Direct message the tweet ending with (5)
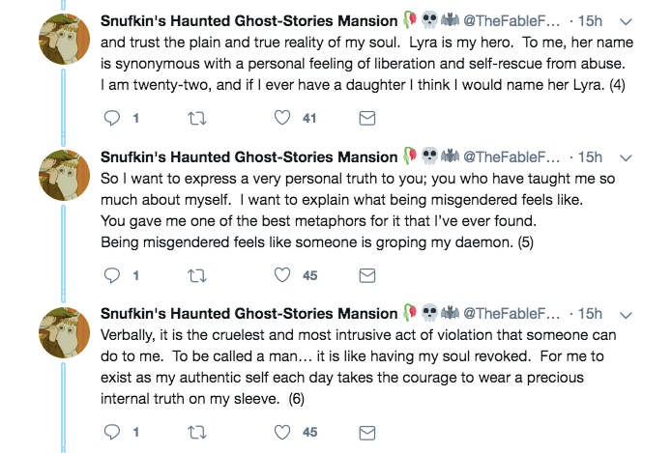Image resolution: width=672 pixels, height=453 pixels. click(x=367, y=275)
